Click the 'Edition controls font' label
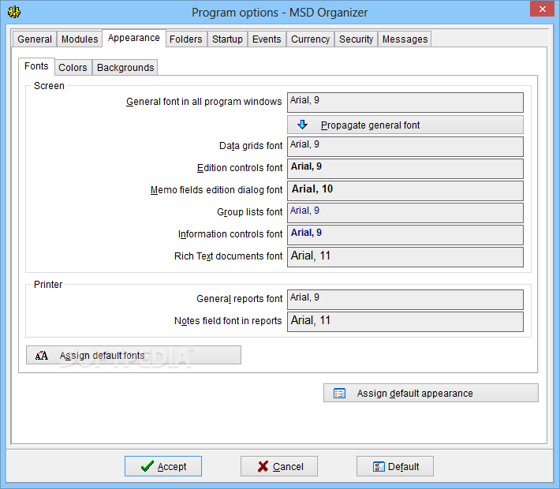Screen dimensions: 560x489 [x=240, y=168]
